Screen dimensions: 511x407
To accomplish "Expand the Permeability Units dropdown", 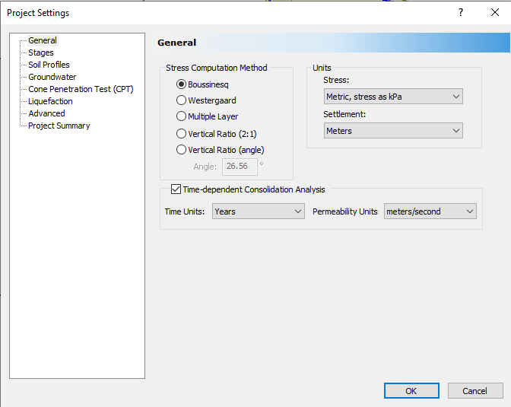I will tap(430, 211).
